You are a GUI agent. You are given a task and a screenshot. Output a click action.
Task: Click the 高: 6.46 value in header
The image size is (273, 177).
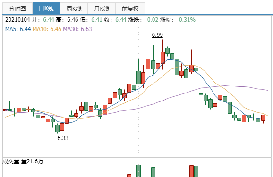click(x=73, y=20)
